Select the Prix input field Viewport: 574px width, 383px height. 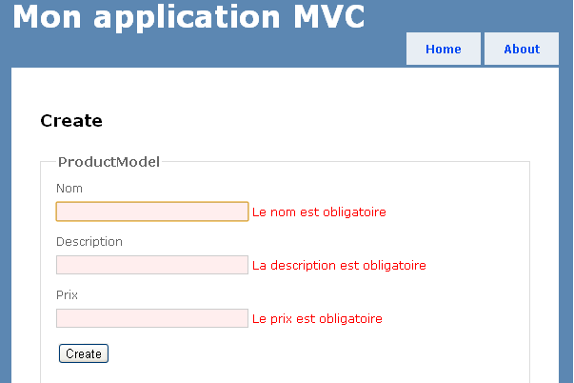(x=152, y=318)
